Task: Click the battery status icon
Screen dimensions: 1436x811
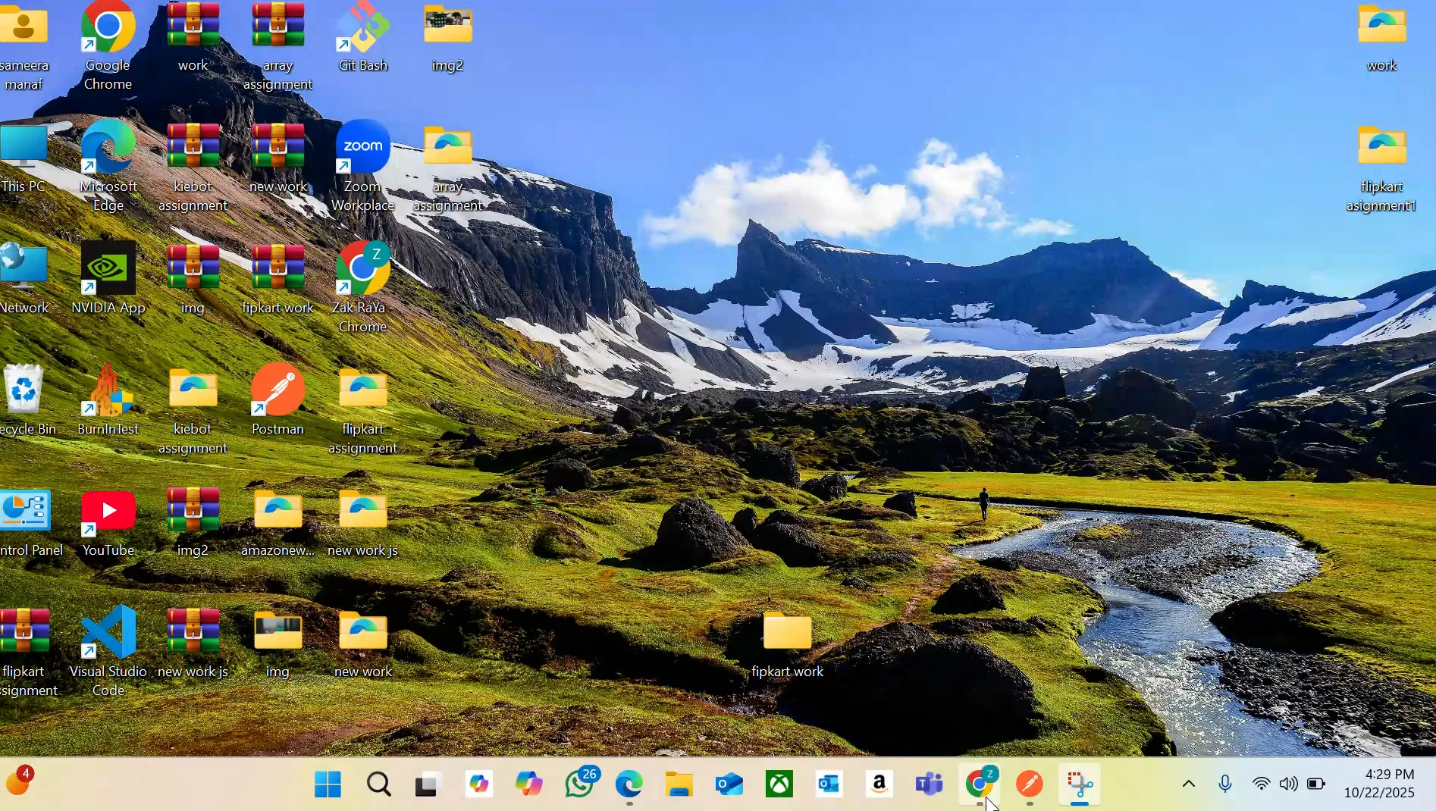Action: pos(1317,784)
